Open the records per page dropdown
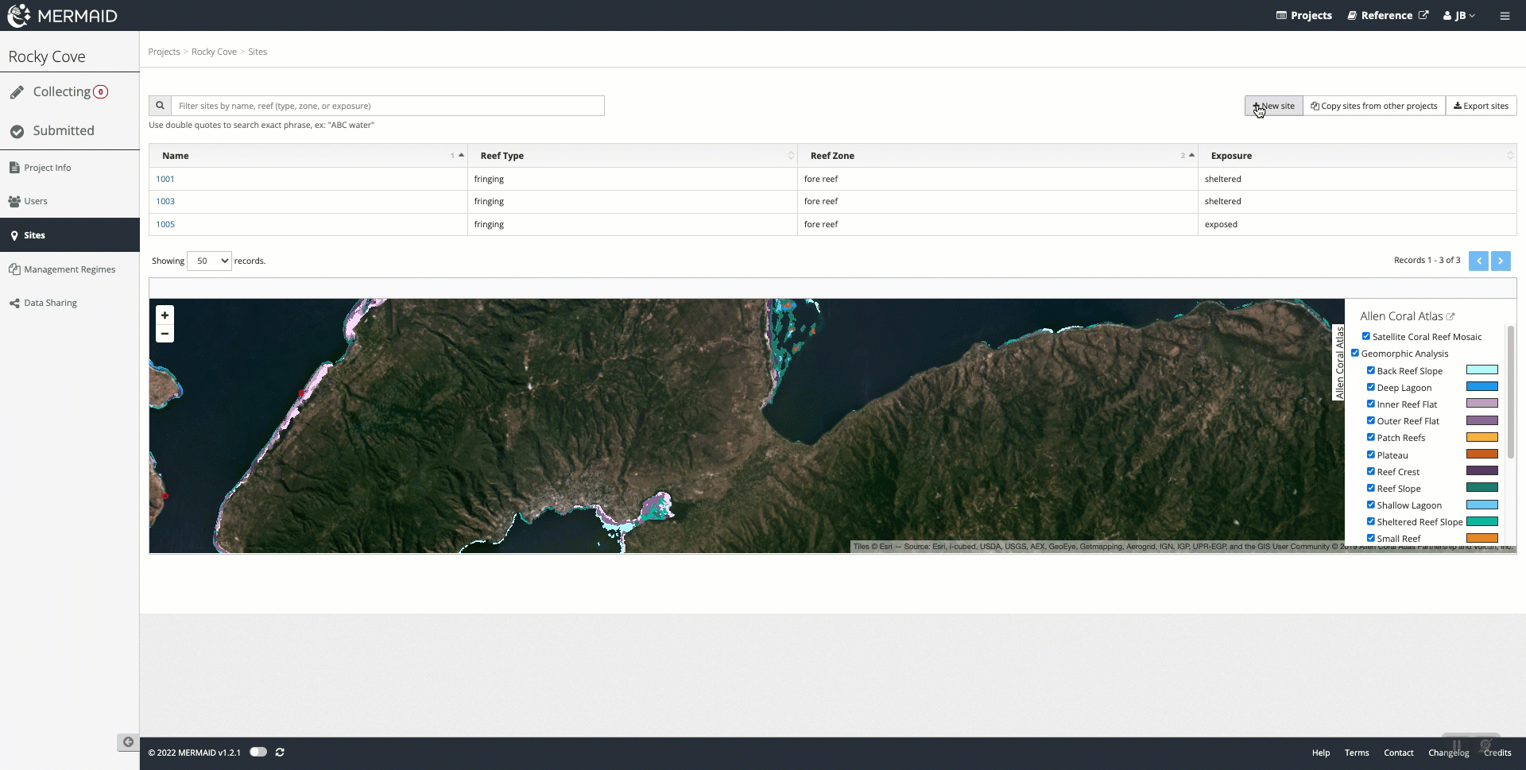The image size is (1526, 770). 209,261
